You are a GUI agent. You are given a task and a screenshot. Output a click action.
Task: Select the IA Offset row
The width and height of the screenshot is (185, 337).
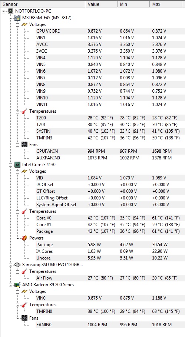(110, 184)
